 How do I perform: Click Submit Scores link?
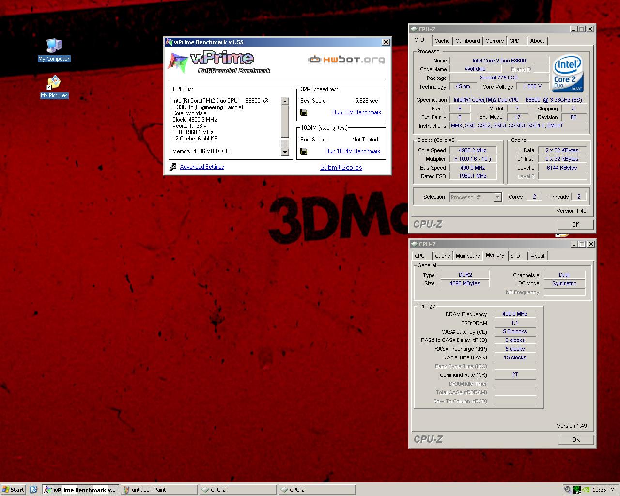pos(341,167)
